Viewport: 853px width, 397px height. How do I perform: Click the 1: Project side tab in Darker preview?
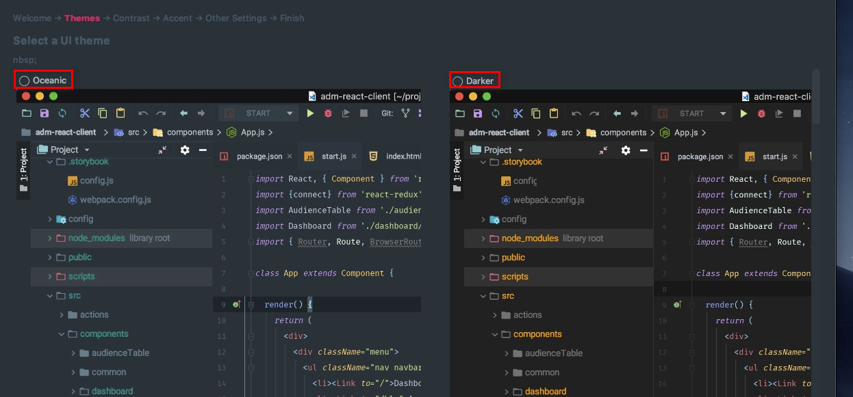[x=457, y=169]
